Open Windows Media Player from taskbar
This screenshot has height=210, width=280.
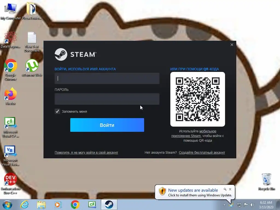58,205
